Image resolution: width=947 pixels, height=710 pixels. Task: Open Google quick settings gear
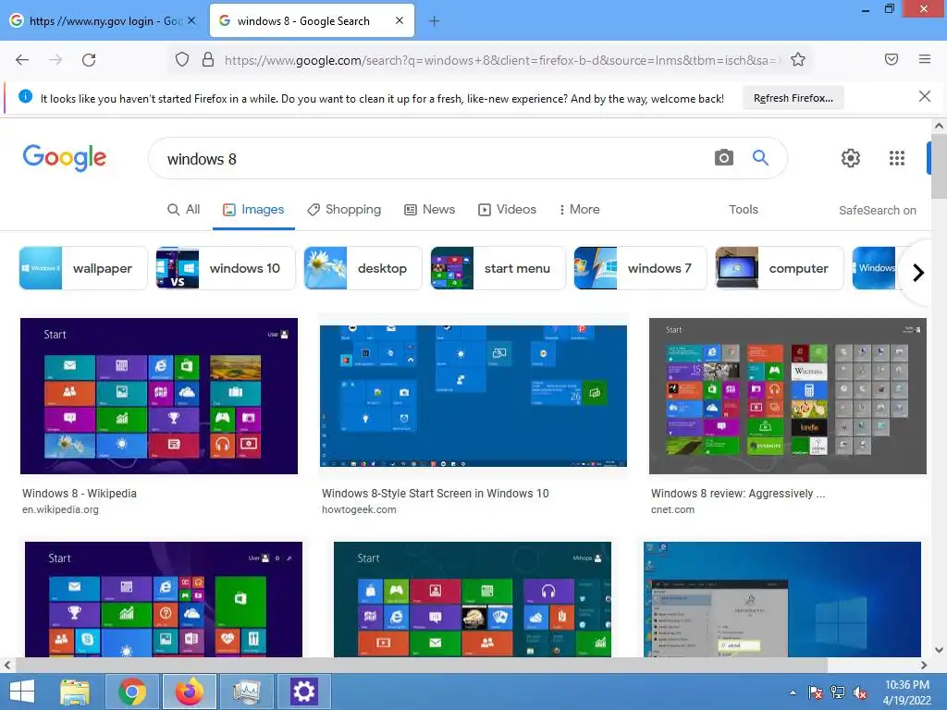[x=851, y=158]
